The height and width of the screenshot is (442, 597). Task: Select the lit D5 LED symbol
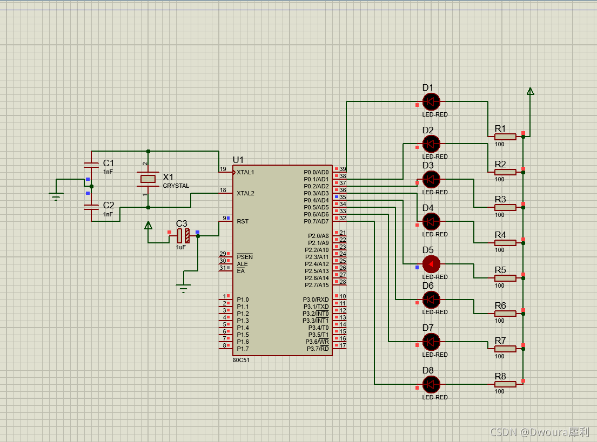click(431, 264)
